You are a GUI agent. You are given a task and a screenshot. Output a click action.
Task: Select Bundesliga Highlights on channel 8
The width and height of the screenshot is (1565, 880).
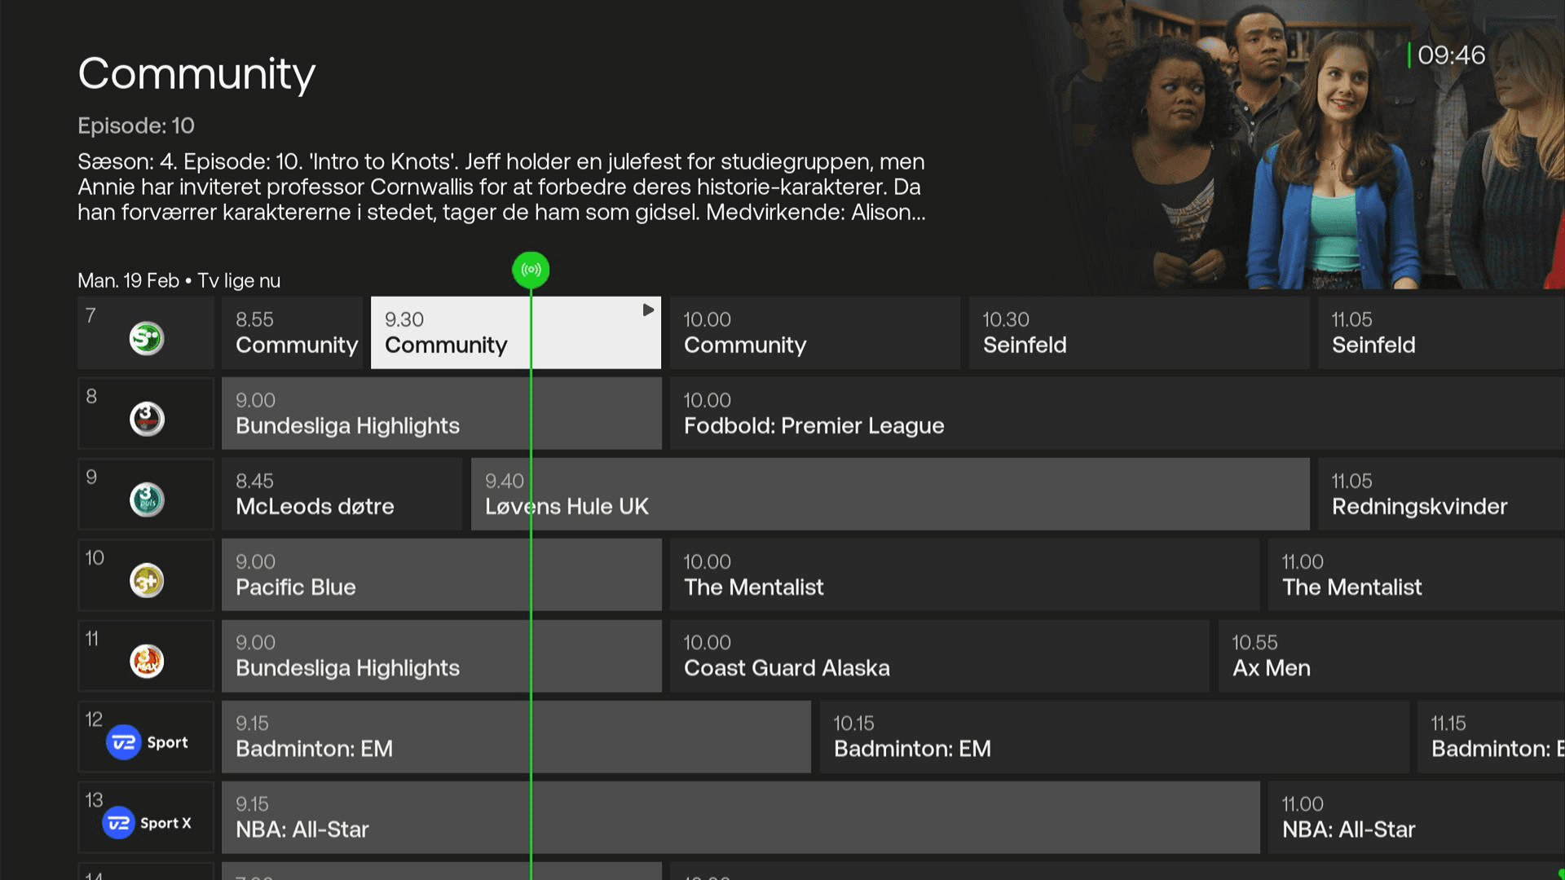(440, 413)
